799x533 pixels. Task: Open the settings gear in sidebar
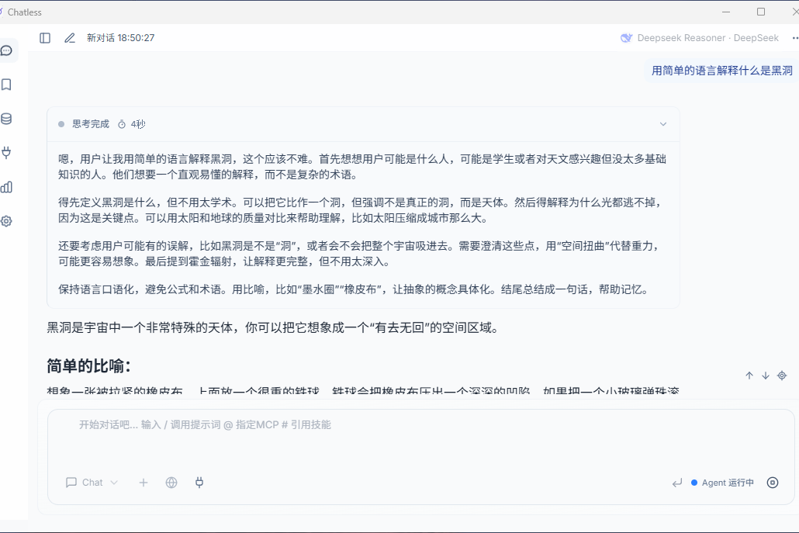tap(7, 221)
